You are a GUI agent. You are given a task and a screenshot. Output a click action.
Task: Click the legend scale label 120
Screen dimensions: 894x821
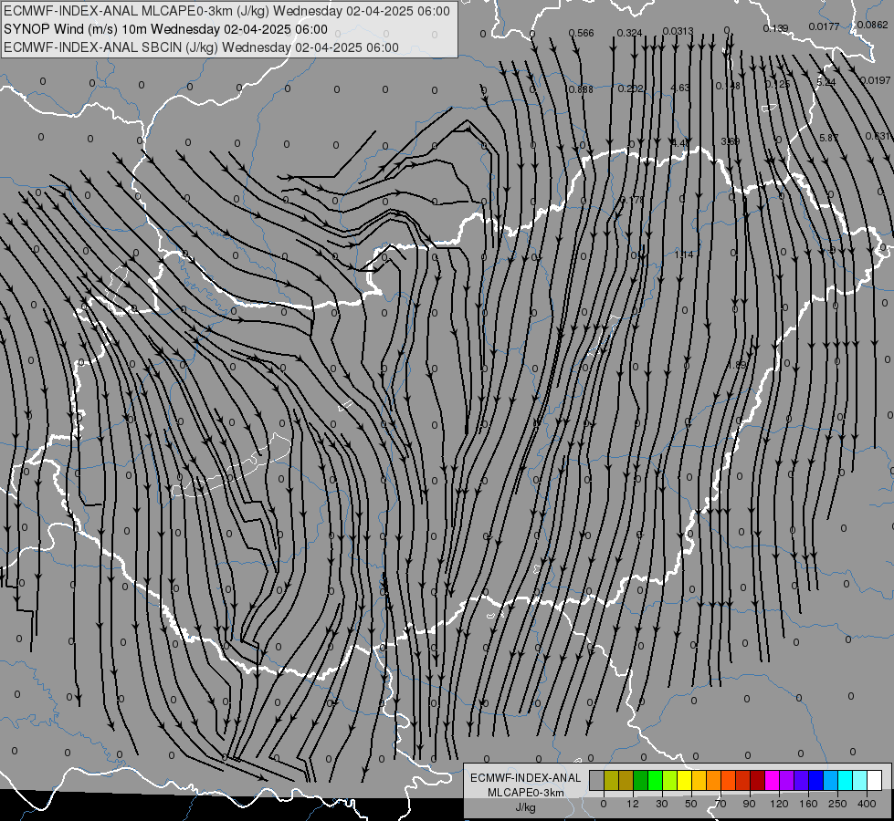coord(779,804)
